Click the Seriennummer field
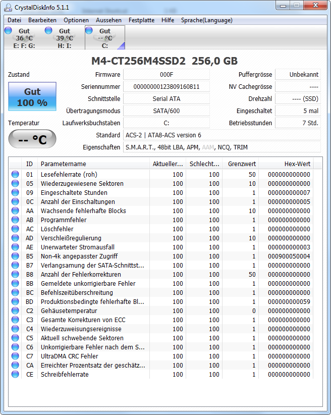The image size is (331, 415). point(167,86)
